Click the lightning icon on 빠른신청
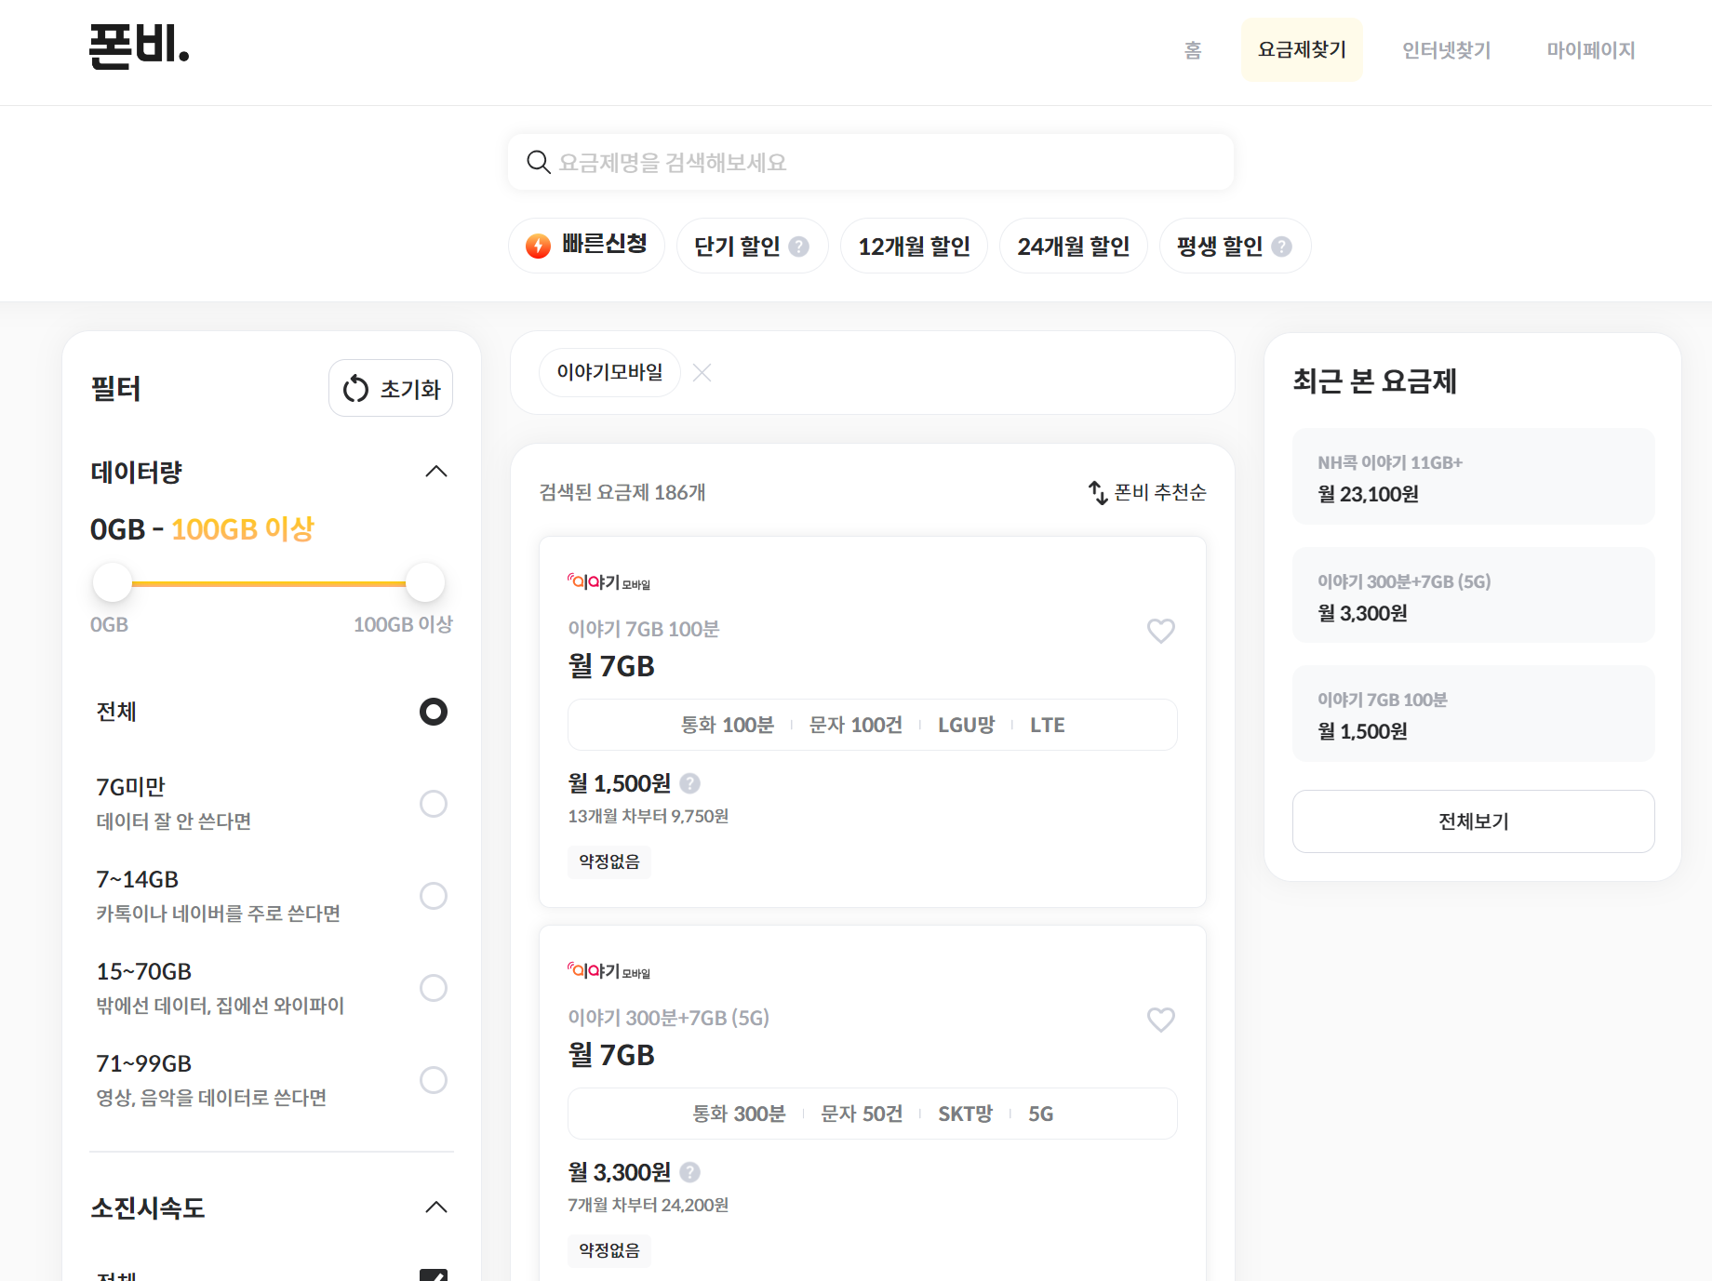Viewport: 1712px width, 1281px height. point(538,246)
